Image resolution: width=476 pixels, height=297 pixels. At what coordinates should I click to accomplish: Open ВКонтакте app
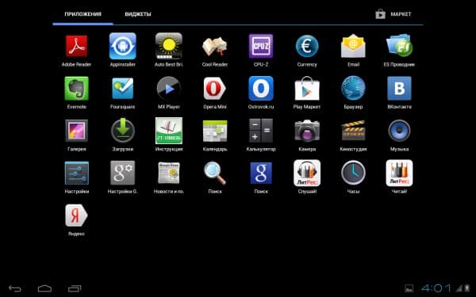pos(400,89)
